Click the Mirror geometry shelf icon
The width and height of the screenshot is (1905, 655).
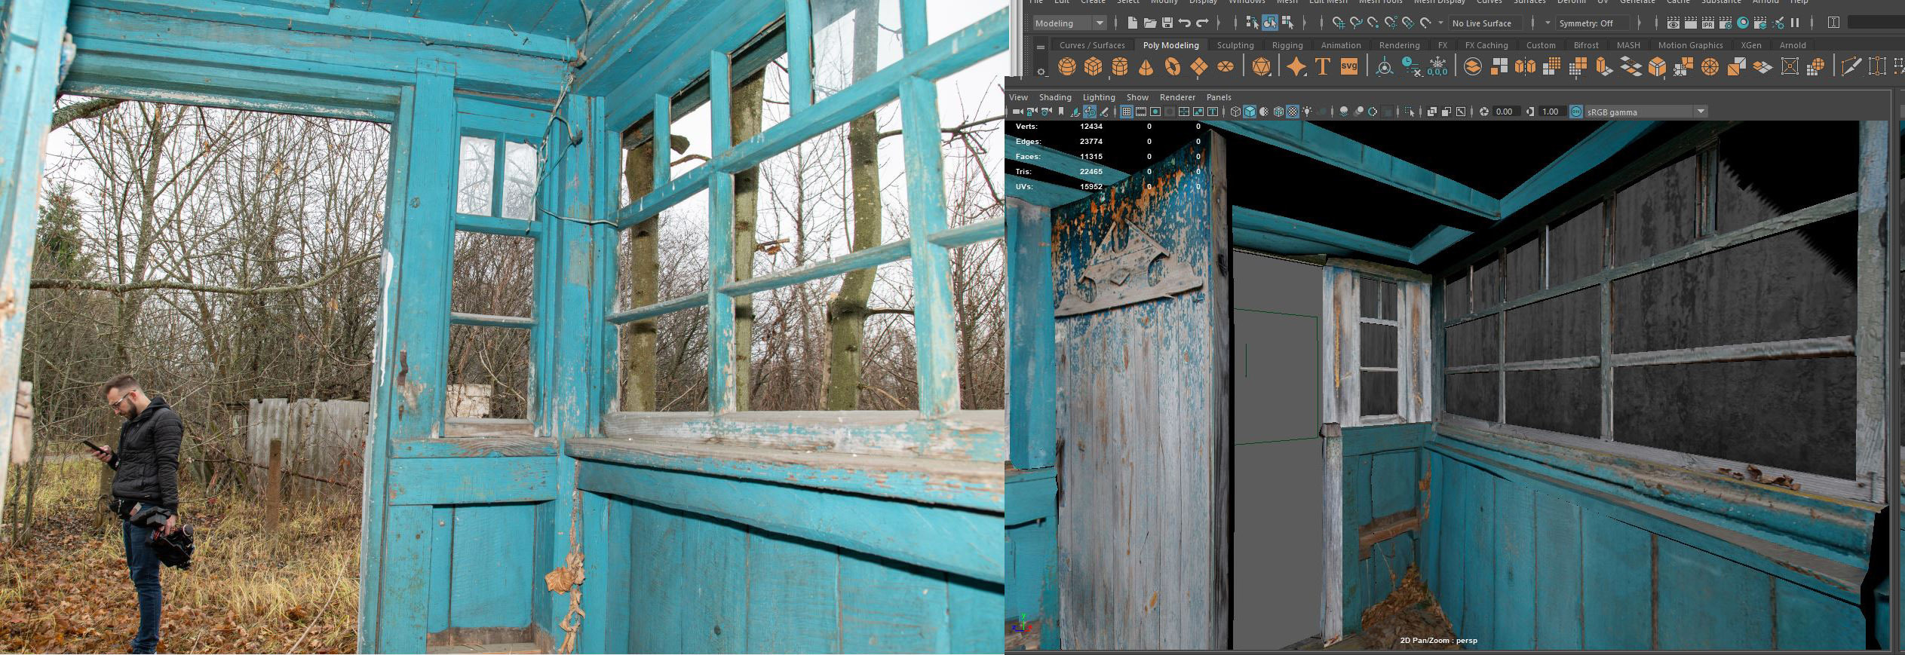coord(1526,66)
